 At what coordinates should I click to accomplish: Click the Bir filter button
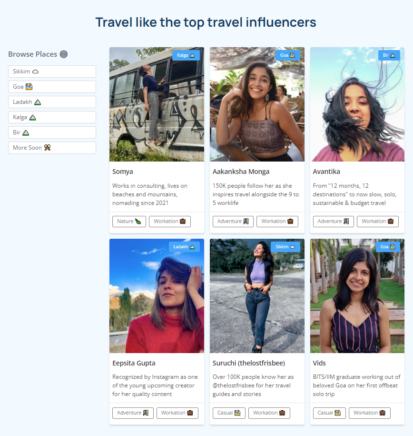pos(52,132)
